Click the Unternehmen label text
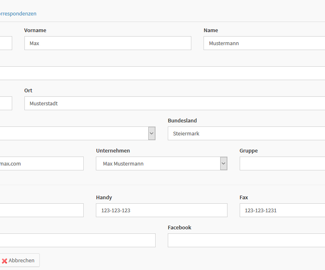This screenshot has width=325, height=270. tap(113, 151)
